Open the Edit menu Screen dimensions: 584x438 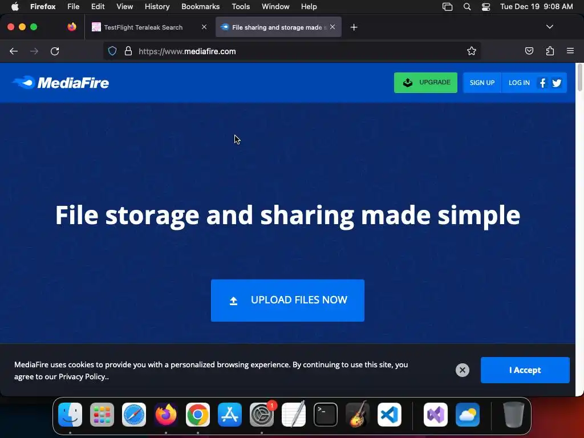[x=98, y=6]
